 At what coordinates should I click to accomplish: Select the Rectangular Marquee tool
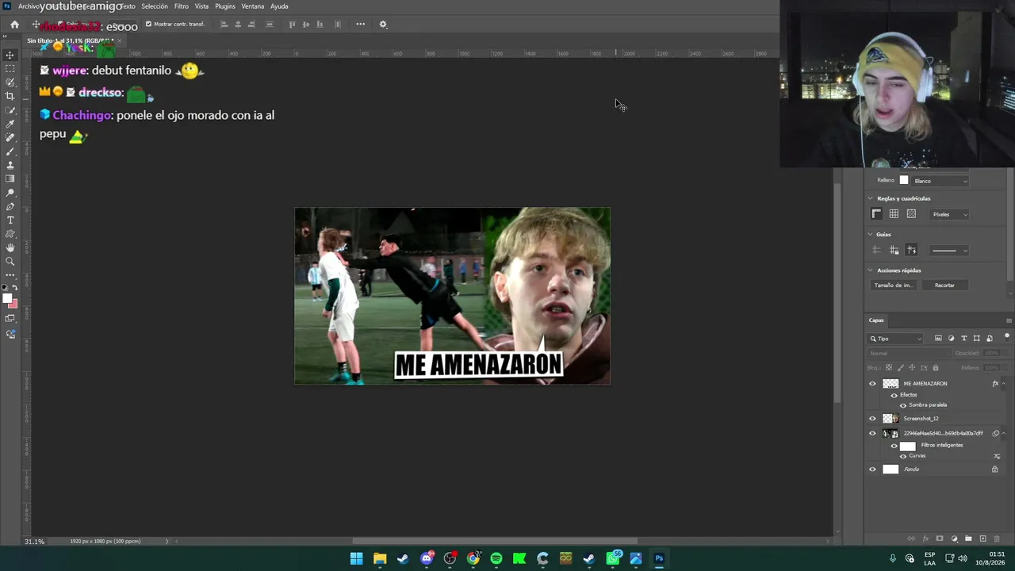(x=10, y=69)
